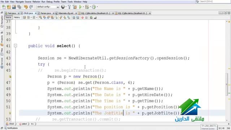This screenshot has width=231, height=130.
Task: Click the Shift Line Left icon
Action: pyautogui.click(x=74, y=18)
